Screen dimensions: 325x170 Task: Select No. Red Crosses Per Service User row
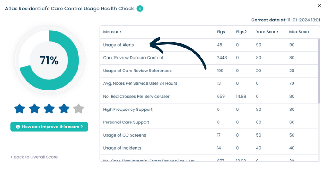point(136,96)
